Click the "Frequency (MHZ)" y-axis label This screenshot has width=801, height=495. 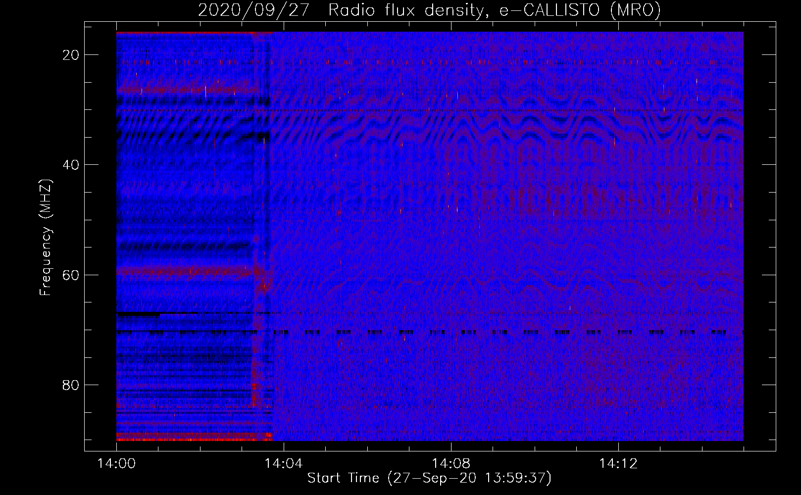(x=46, y=238)
